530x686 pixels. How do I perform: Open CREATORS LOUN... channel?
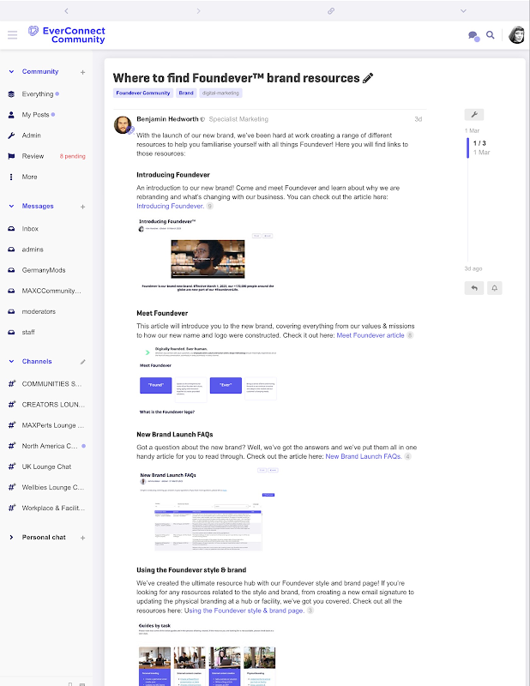click(46, 405)
